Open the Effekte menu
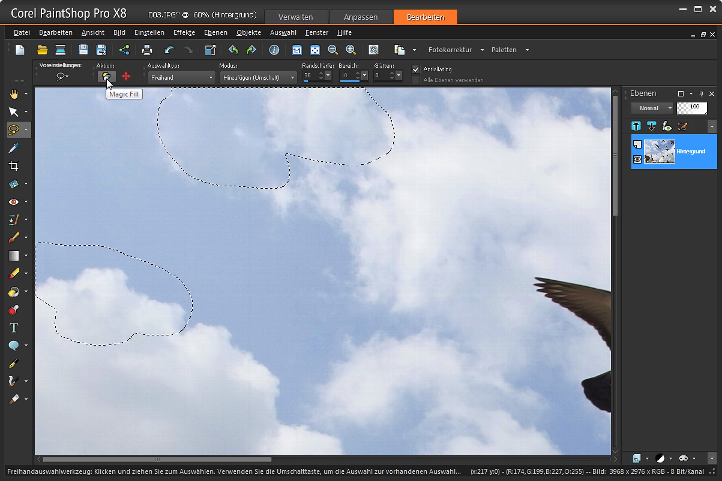The width and height of the screenshot is (722, 481). pos(184,32)
